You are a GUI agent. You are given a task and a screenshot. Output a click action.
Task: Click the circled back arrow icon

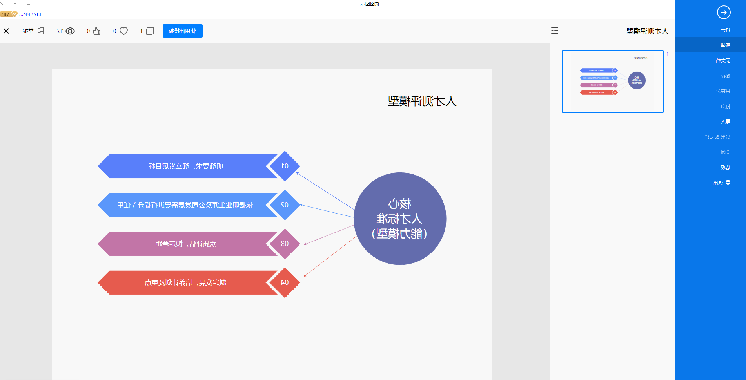point(724,13)
